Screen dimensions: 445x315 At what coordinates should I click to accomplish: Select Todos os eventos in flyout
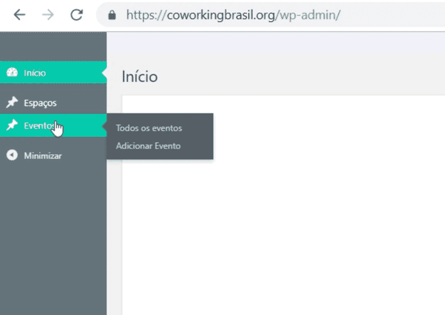coord(149,128)
